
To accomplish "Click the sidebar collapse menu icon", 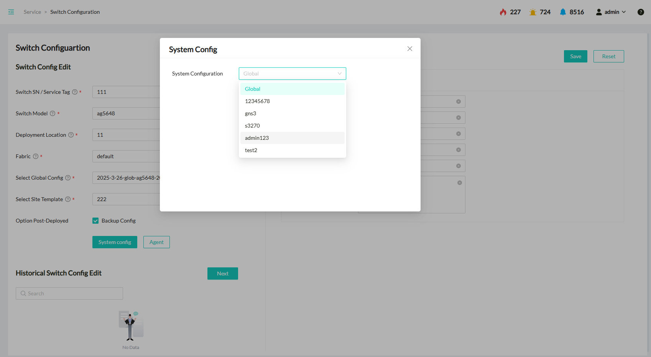I will point(11,12).
